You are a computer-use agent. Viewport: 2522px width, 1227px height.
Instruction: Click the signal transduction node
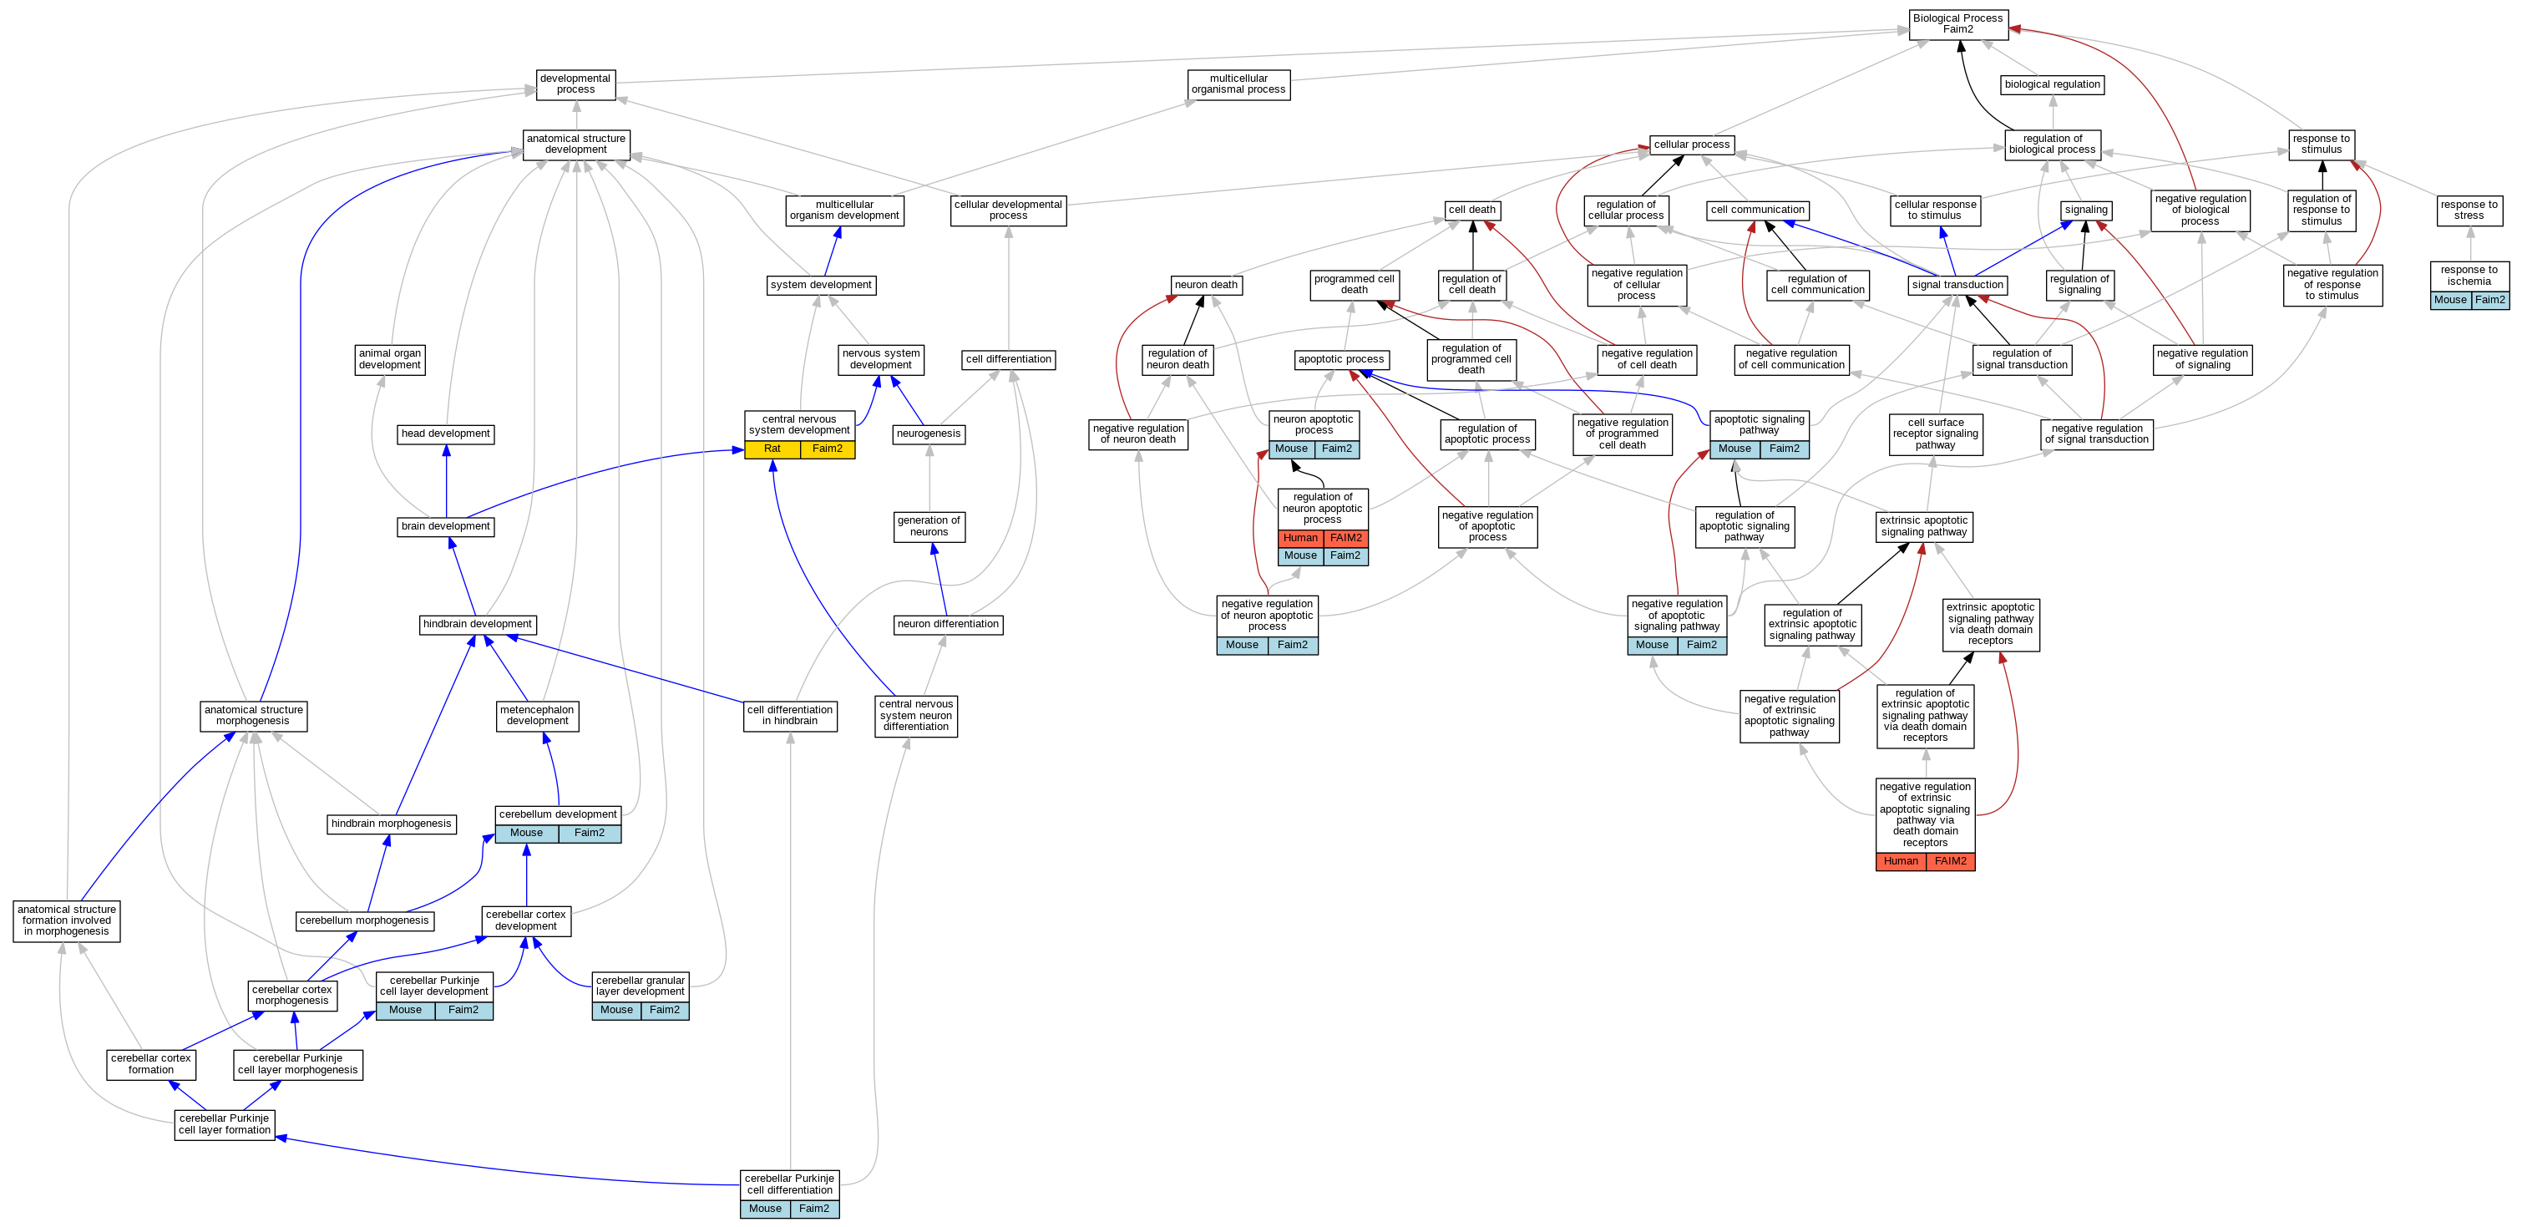click(x=1957, y=285)
